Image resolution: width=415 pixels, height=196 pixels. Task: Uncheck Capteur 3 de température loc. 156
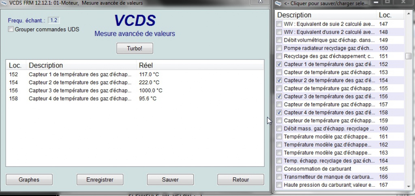tap(279, 96)
